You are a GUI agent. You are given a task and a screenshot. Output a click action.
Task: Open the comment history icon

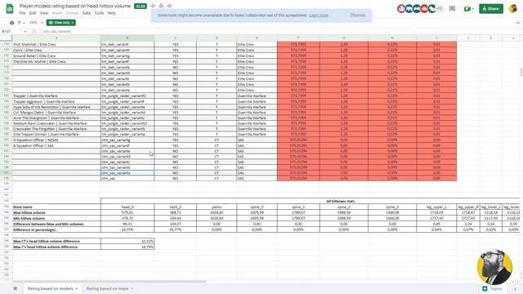(x=452, y=9)
